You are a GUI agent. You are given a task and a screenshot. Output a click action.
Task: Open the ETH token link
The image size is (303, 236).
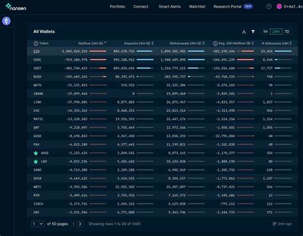[x=36, y=51]
